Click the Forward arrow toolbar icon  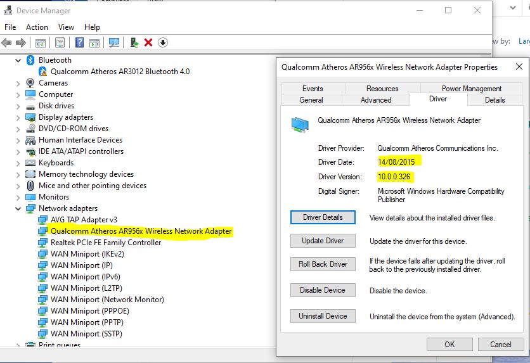tap(21, 42)
